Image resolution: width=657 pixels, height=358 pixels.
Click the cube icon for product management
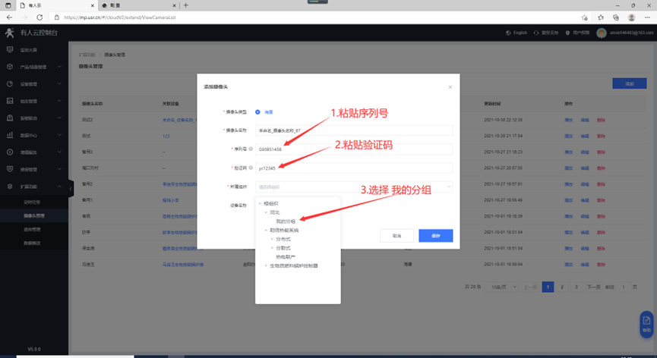10,67
